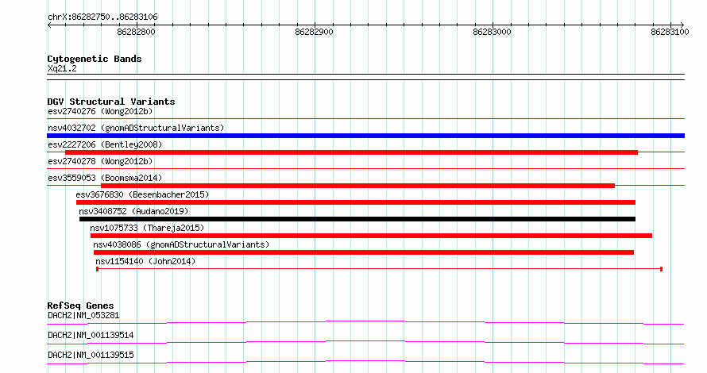
Task: Click the Xq21.2 band label
Action: click(62, 68)
